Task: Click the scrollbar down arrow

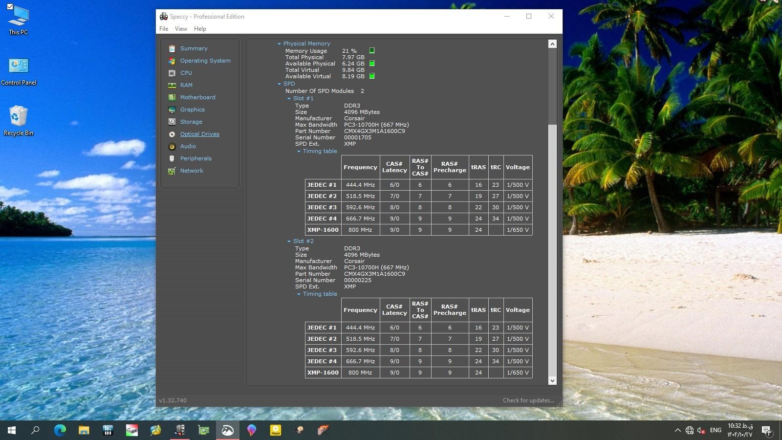Action: (552, 380)
